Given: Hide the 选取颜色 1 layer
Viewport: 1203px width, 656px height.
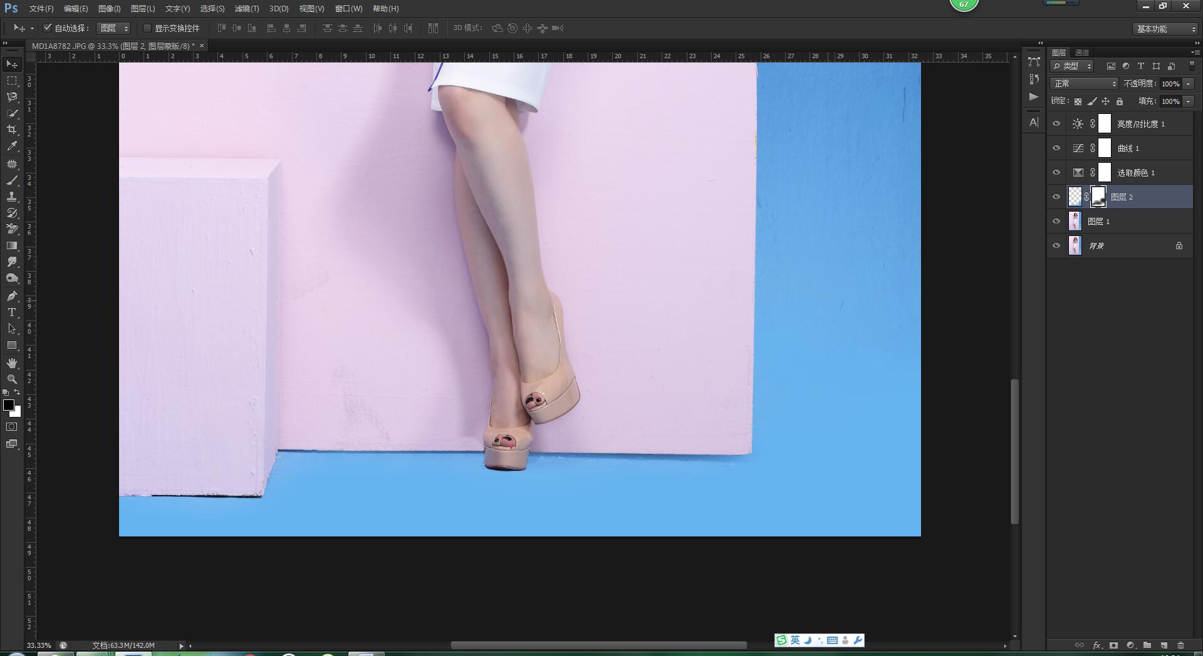Looking at the screenshot, I should [x=1056, y=173].
